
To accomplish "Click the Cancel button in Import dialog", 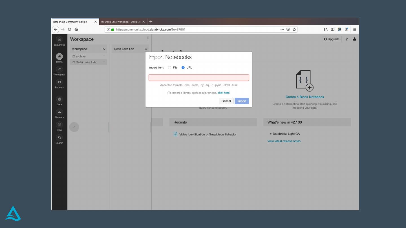I will pos(226,101).
